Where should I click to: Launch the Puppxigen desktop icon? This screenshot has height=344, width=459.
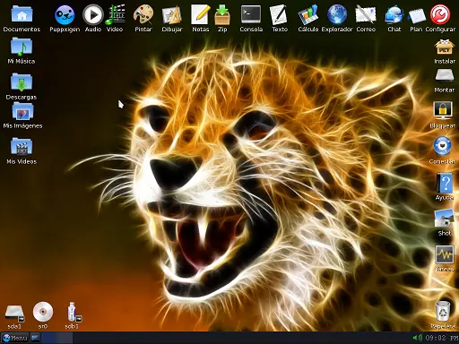coord(65,14)
